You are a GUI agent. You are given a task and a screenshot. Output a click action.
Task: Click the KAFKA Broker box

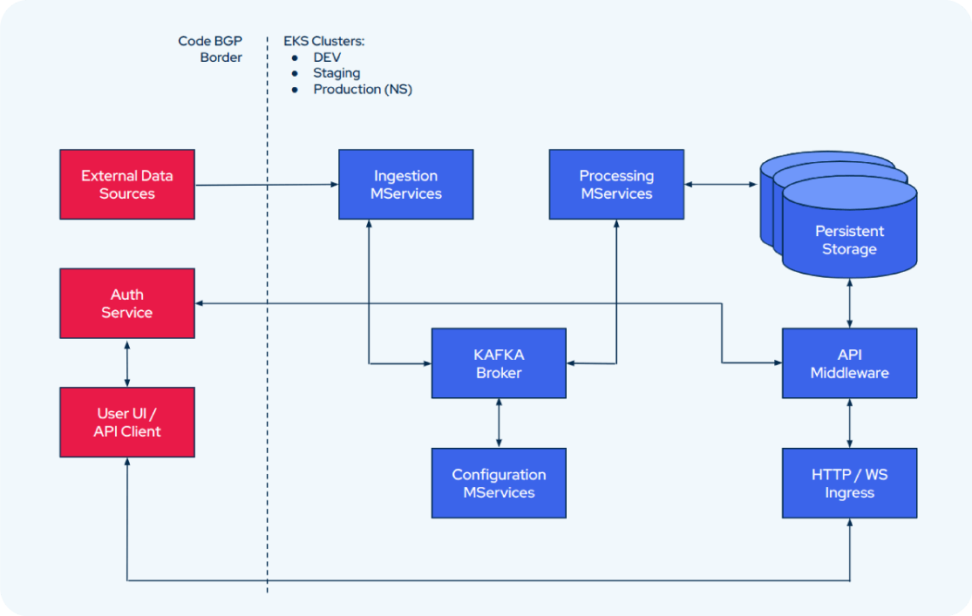499,363
